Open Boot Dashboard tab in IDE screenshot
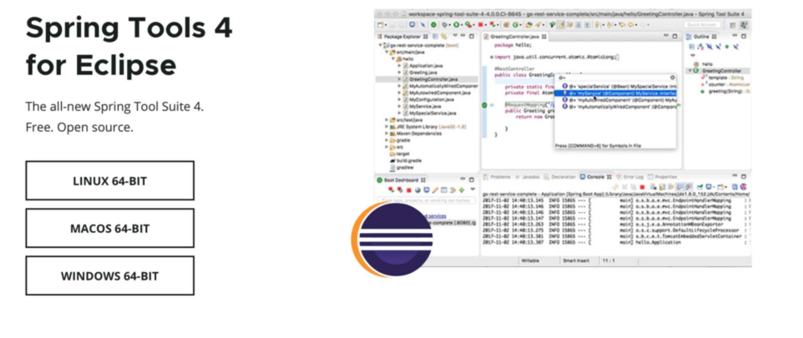803x338 pixels. click(401, 180)
